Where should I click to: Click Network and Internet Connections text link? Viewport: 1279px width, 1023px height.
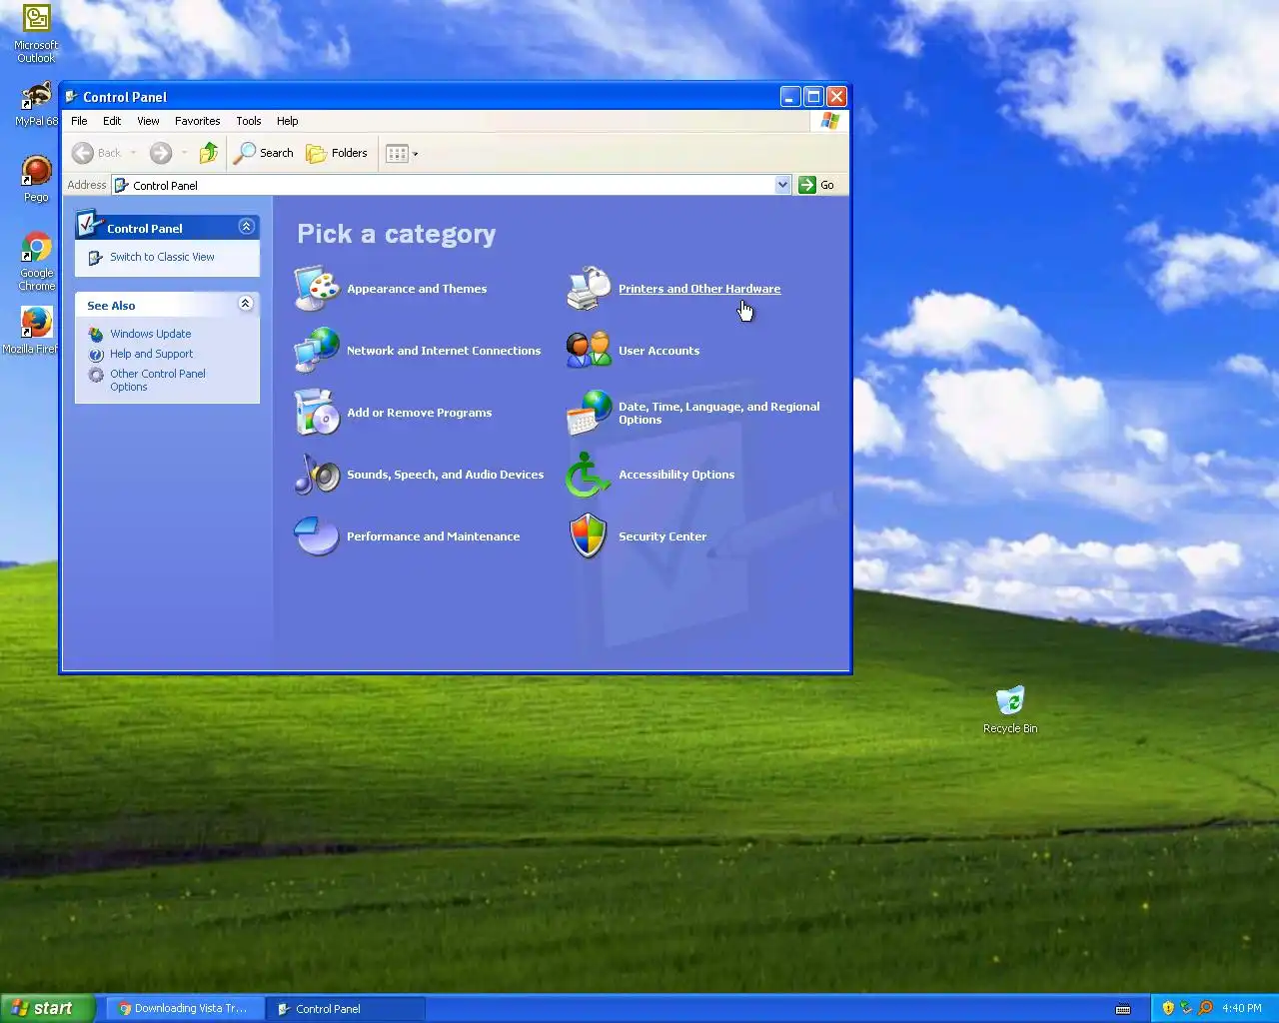(444, 351)
